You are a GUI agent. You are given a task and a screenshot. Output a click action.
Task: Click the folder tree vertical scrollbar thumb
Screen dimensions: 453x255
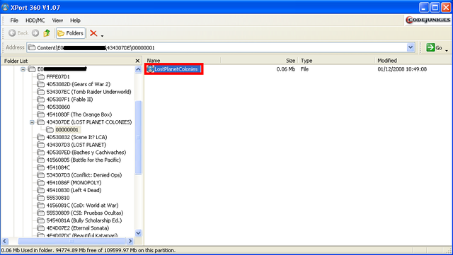coord(138,138)
